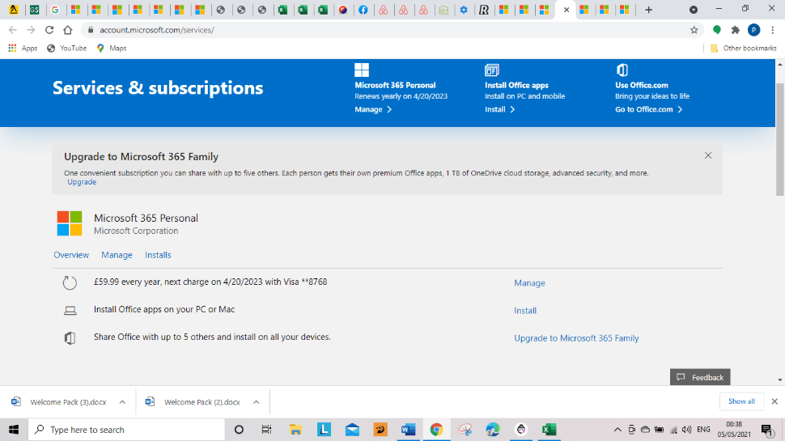This screenshot has width=785, height=441.
Task: Open Chrome from the taskbar
Action: tap(436, 430)
